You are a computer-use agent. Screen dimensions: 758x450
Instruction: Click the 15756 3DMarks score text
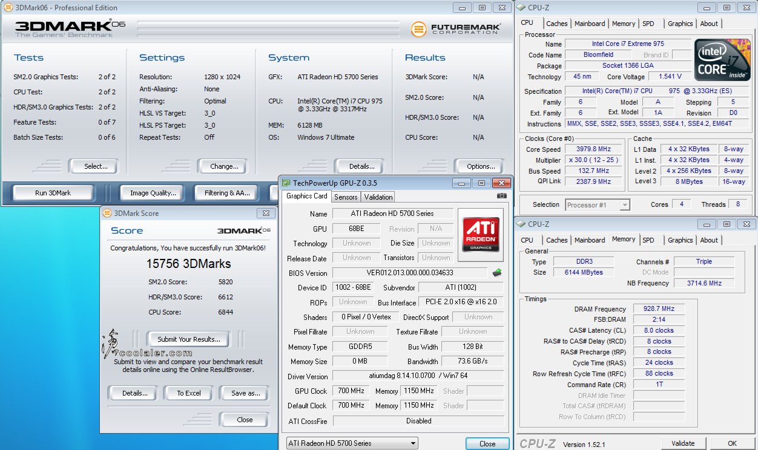click(188, 264)
